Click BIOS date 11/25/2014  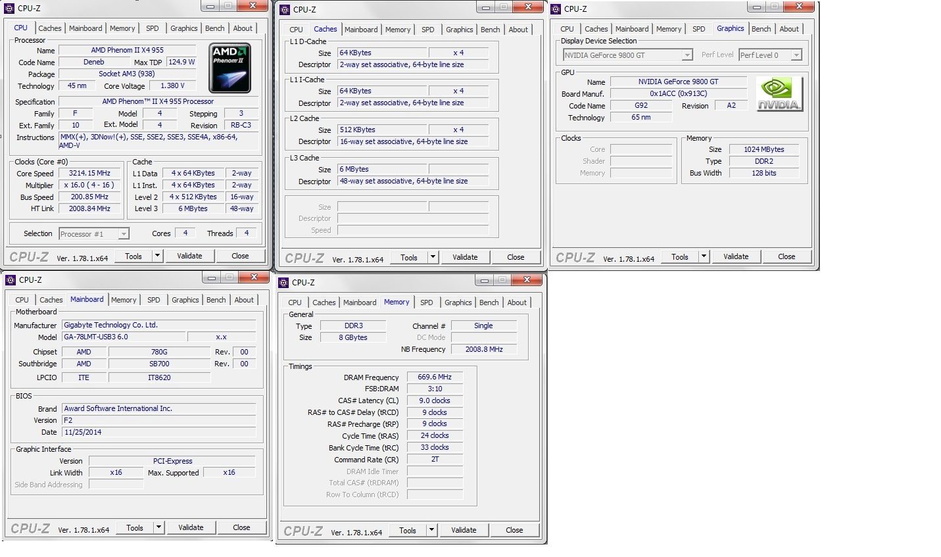pos(158,432)
